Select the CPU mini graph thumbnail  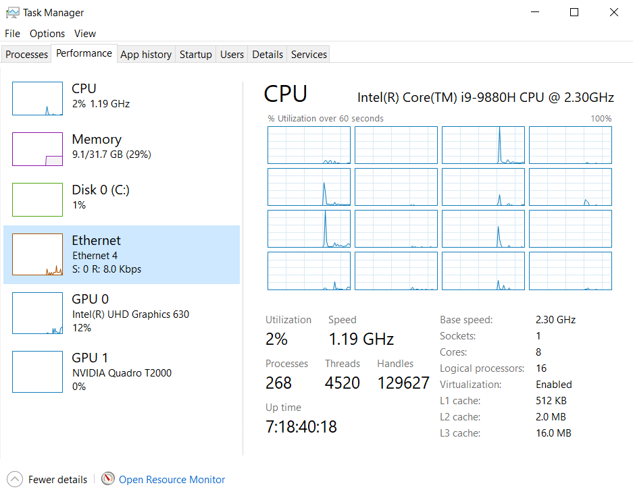pyautogui.click(x=37, y=99)
